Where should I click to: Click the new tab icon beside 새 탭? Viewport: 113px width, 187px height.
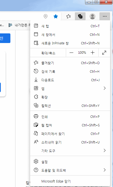tap(36, 26)
